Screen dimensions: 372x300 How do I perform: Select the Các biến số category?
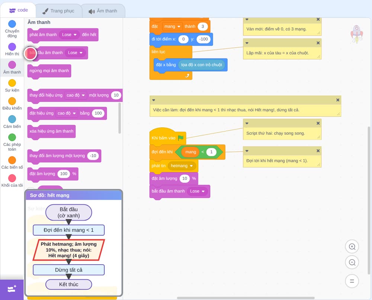[12, 163]
